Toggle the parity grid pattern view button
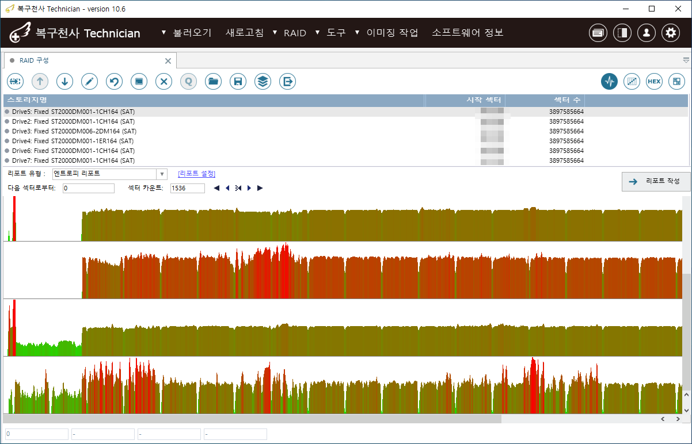The height and width of the screenshot is (444, 692). pyautogui.click(x=632, y=82)
